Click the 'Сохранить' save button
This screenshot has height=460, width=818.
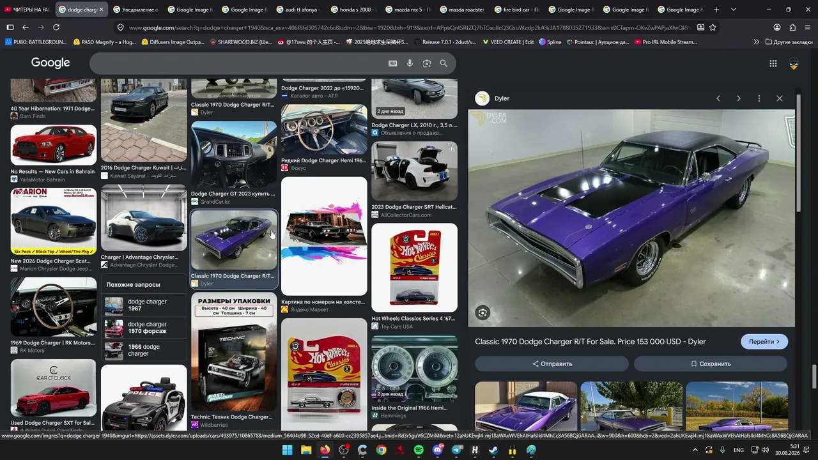coord(711,364)
